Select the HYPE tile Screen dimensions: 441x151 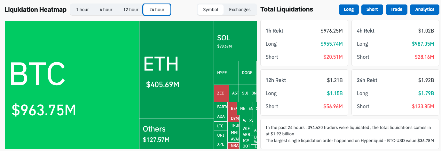click(x=226, y=73)
